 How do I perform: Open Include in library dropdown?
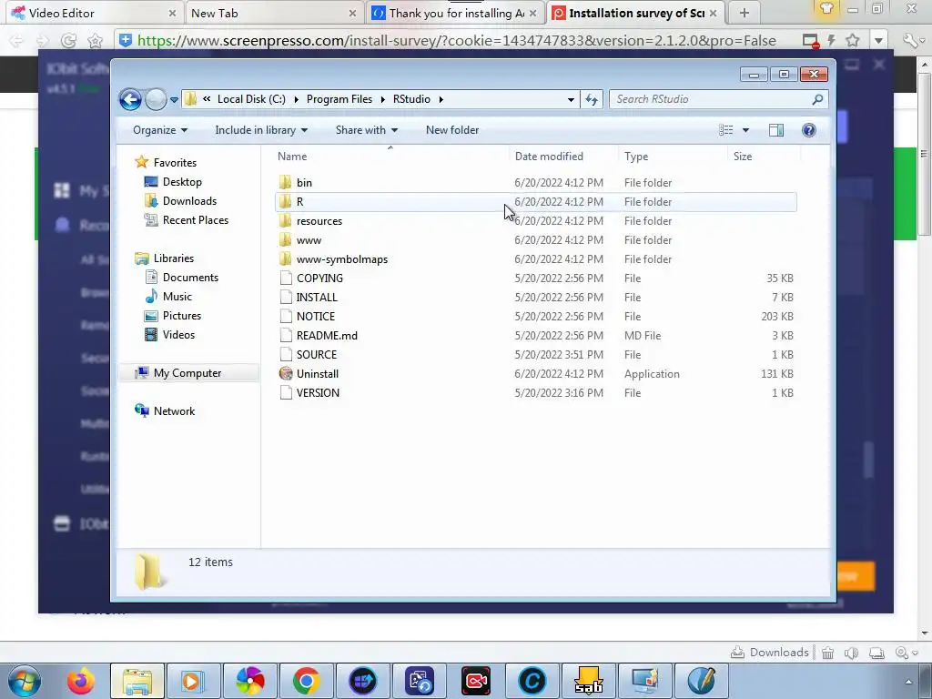[x=261, y=130]
